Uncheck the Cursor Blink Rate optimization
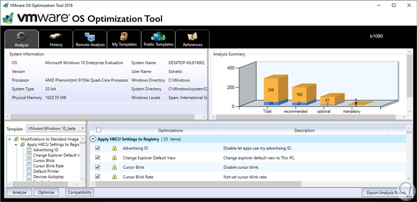 click(98, 177)
